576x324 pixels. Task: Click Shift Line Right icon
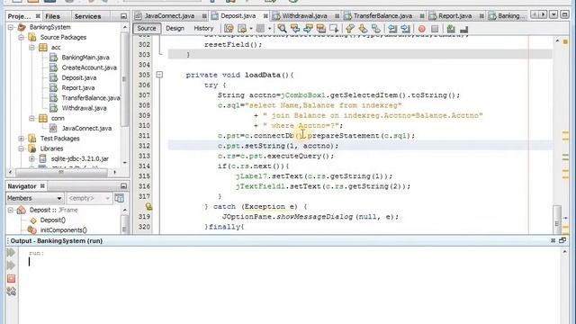tap(405, 28)
